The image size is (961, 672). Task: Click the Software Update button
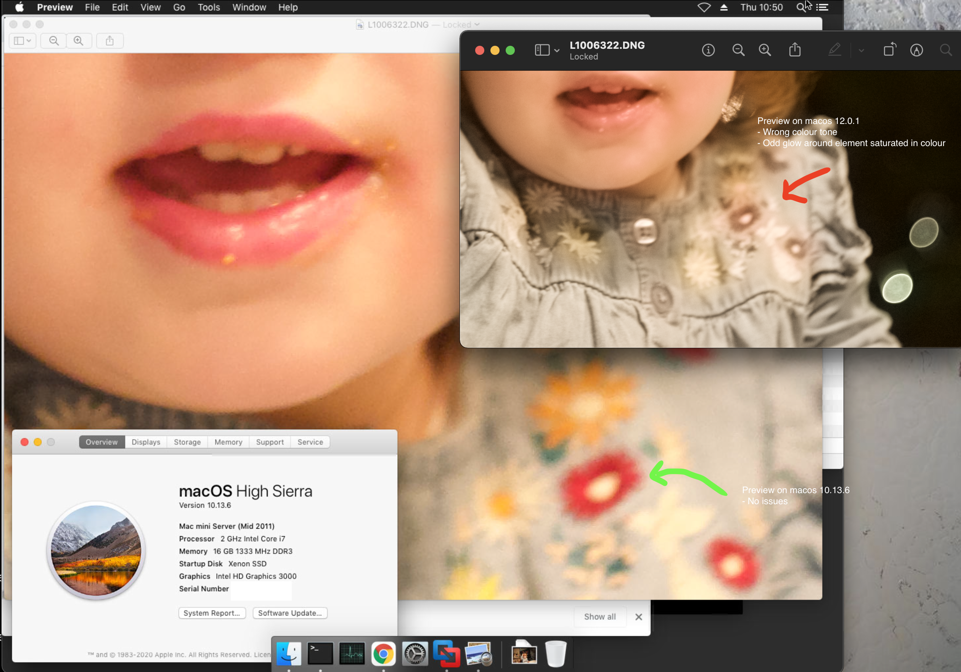click(290, 613)
